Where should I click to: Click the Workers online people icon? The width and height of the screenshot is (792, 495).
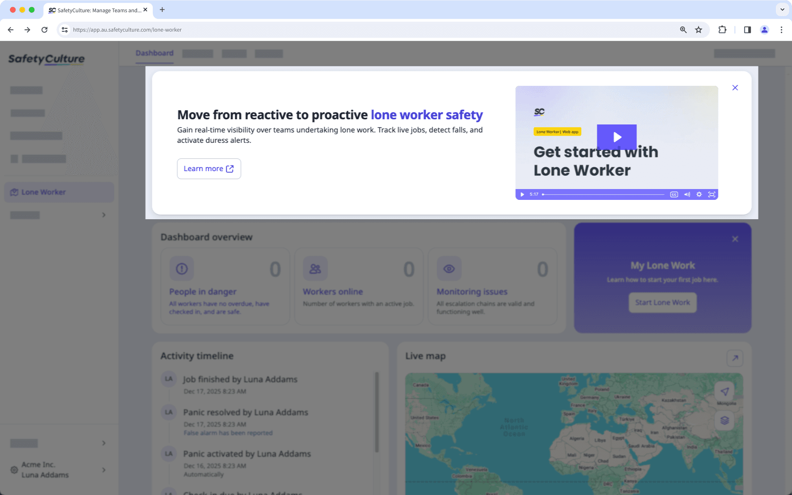click(x=315, y=269)
